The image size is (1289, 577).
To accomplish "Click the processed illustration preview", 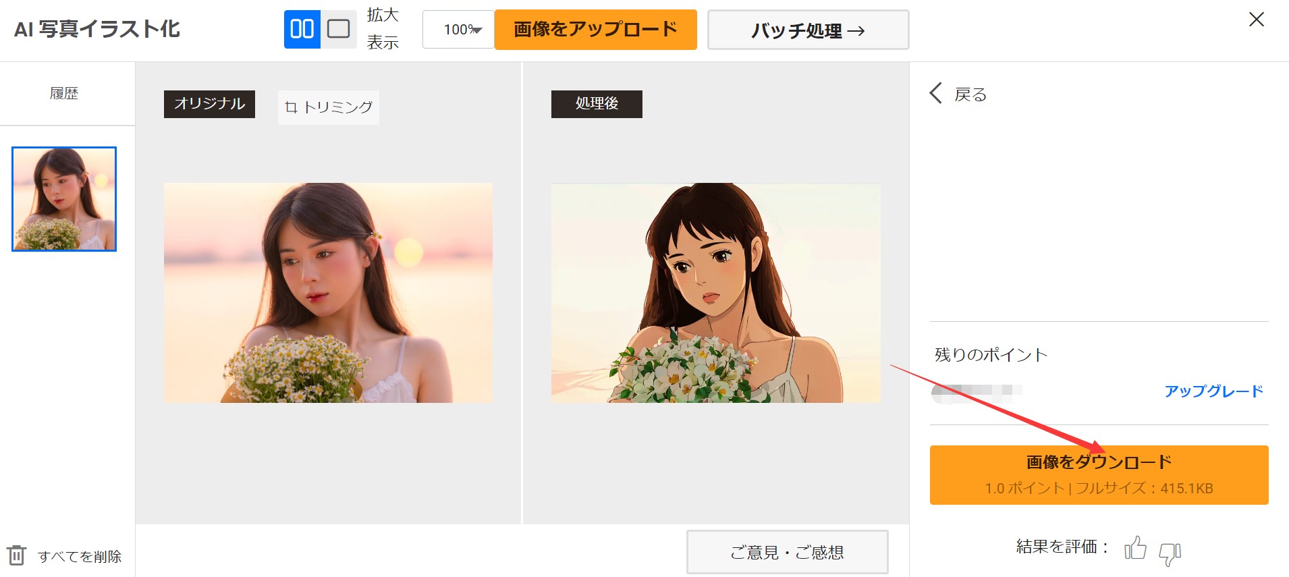I will tap(715, 293).
